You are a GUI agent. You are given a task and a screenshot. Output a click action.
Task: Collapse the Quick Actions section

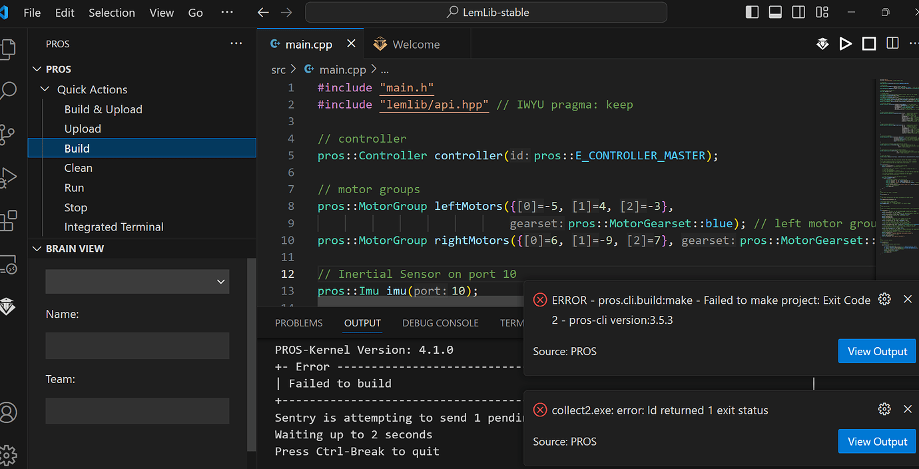[45, 89]
